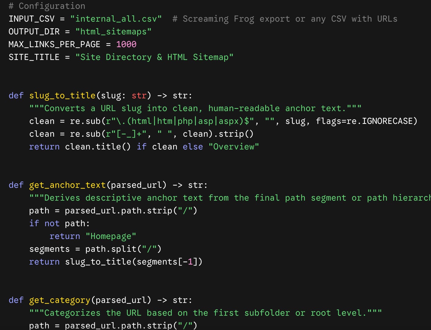Click the "# Configuration" comment line
The image size is (431, 330).
pyautogui.click(x=47, y=6)
